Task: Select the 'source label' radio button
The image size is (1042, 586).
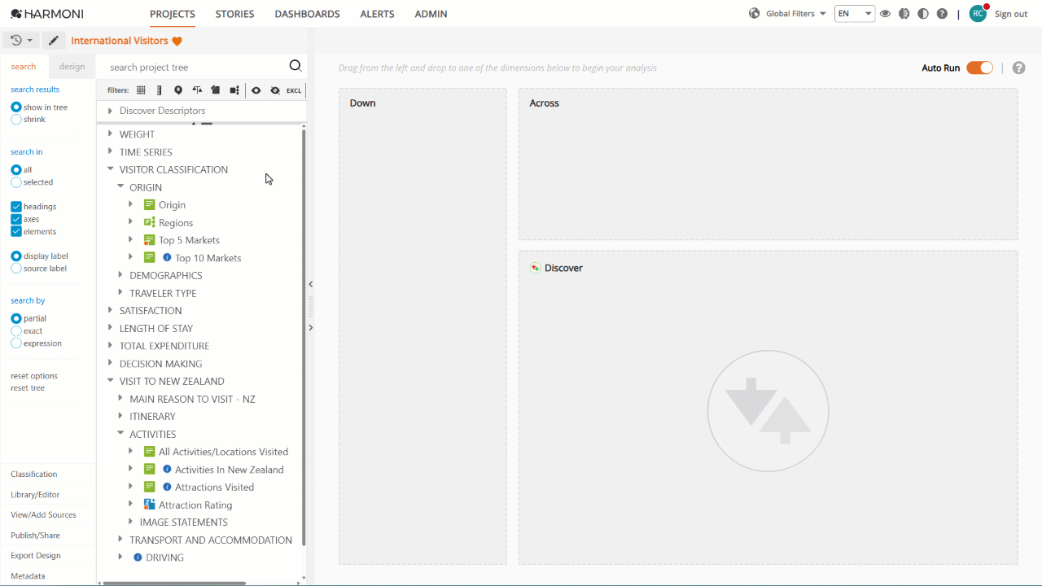Action: click(16, 269)
